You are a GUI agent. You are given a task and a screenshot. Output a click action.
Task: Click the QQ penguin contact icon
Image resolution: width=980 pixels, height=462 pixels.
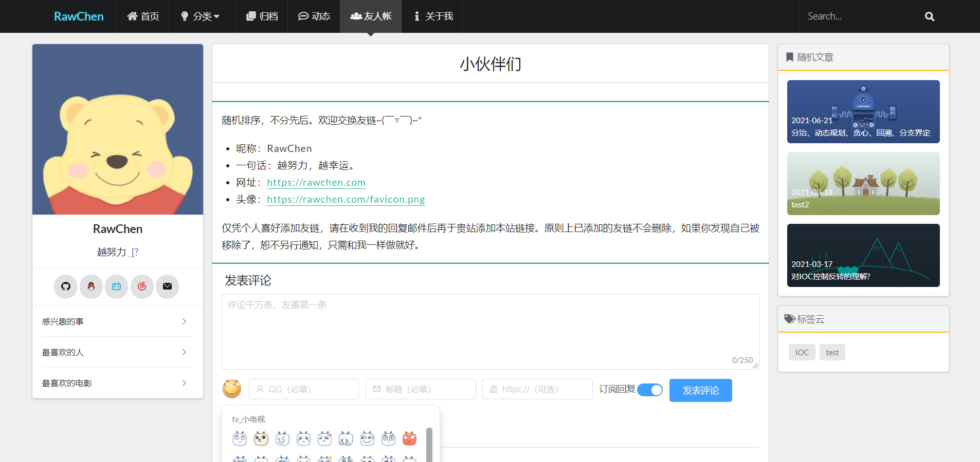pos(91,286)
